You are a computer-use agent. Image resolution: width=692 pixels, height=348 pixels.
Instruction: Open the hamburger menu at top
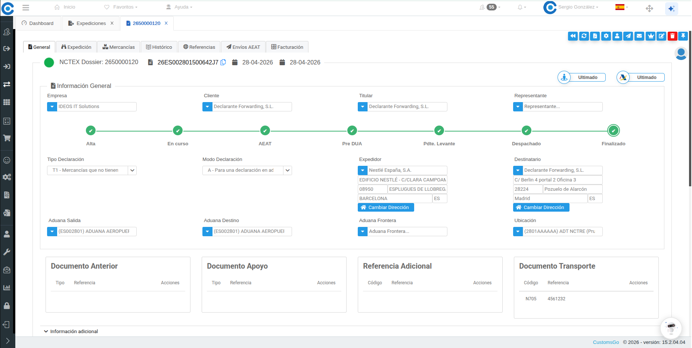point(26,7)
